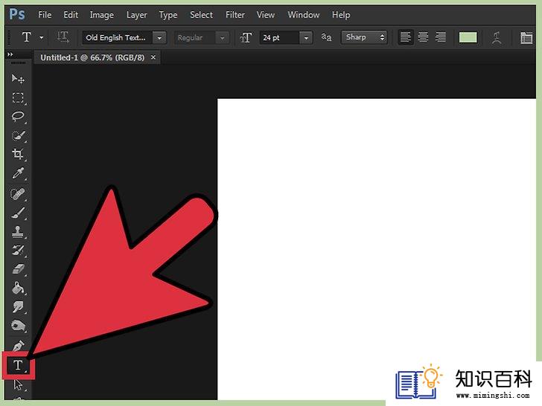Switch to the Untitled-1 document tab
Image resolution: width=542 pixels, height=406 pixels.
tap(92, 58)
